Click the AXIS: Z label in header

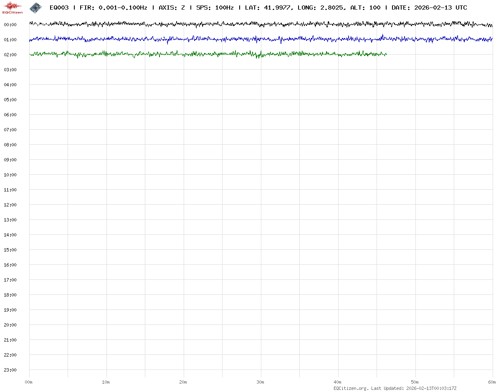[x=172, y=8]
